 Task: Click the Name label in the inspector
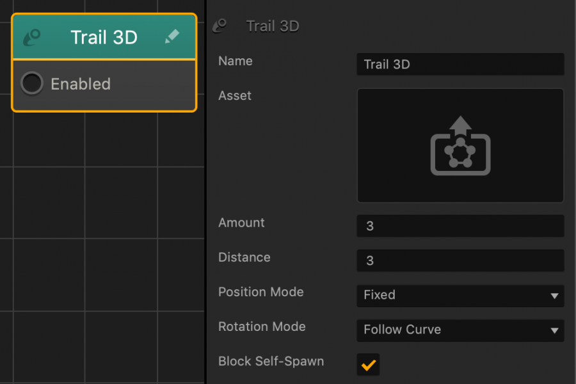(235, 61)
